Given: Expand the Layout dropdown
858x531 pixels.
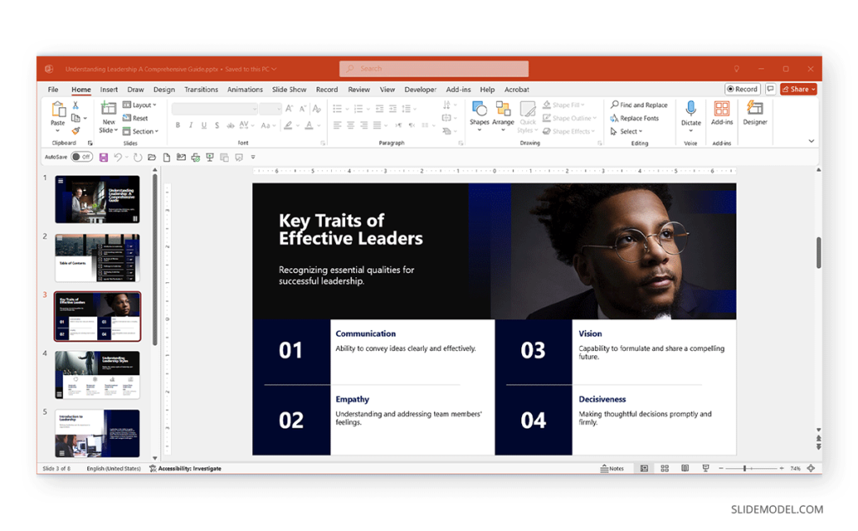Looking at the screenshot, I should coord(140,105).
